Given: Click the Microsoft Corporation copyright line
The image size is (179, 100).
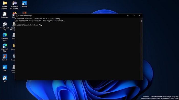Looking at the screenshot, I should [39, 21].
